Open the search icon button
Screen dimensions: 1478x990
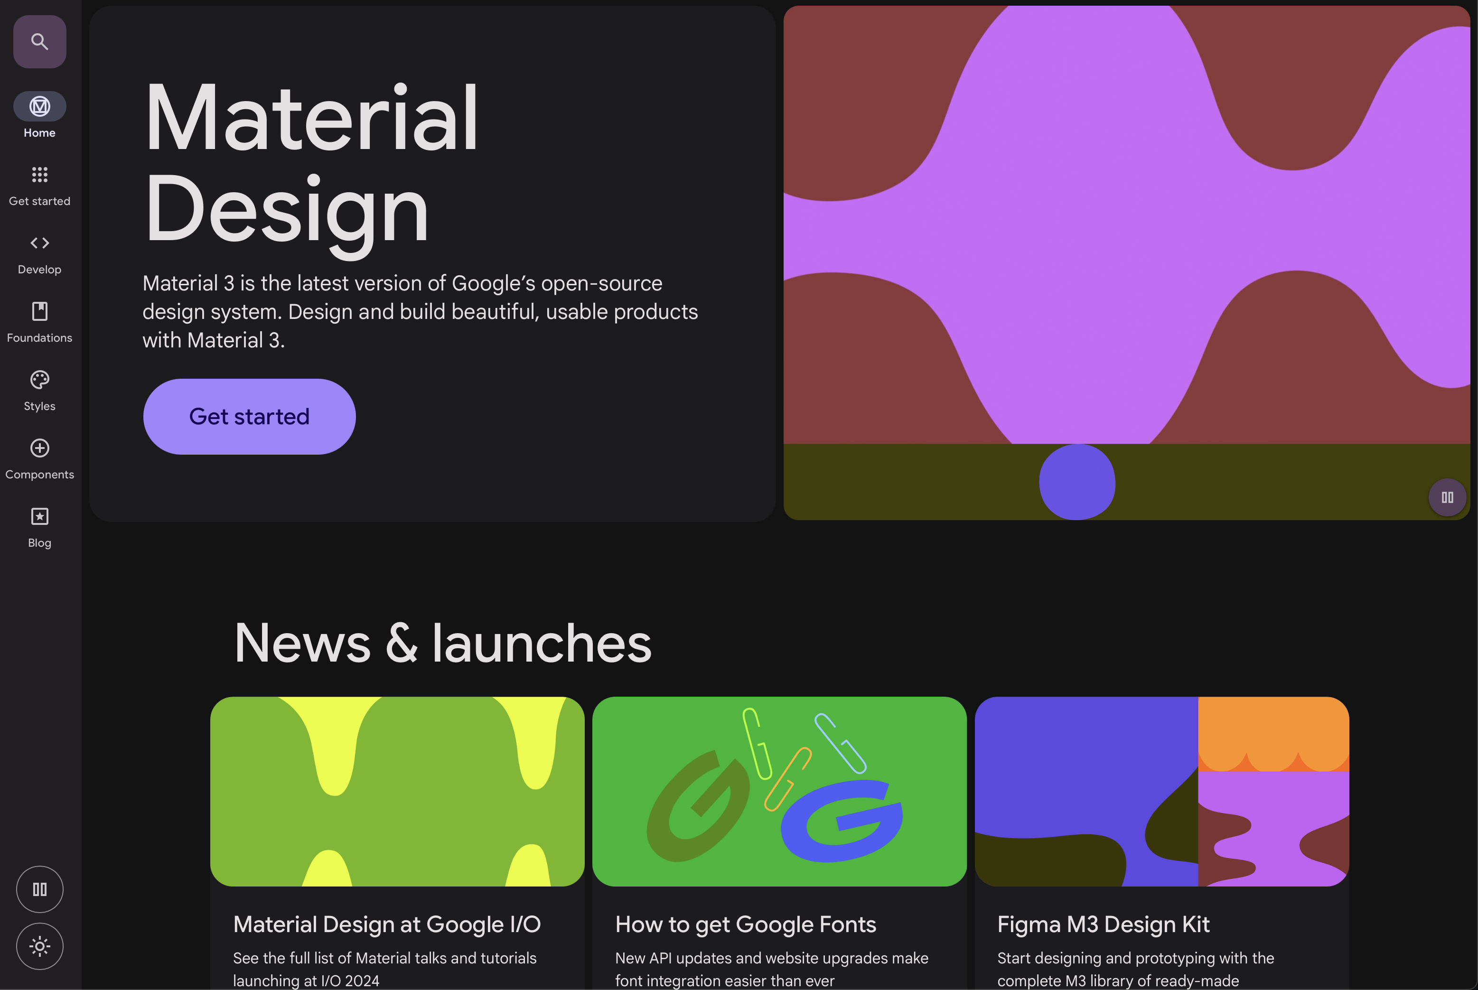pos(40,42)
